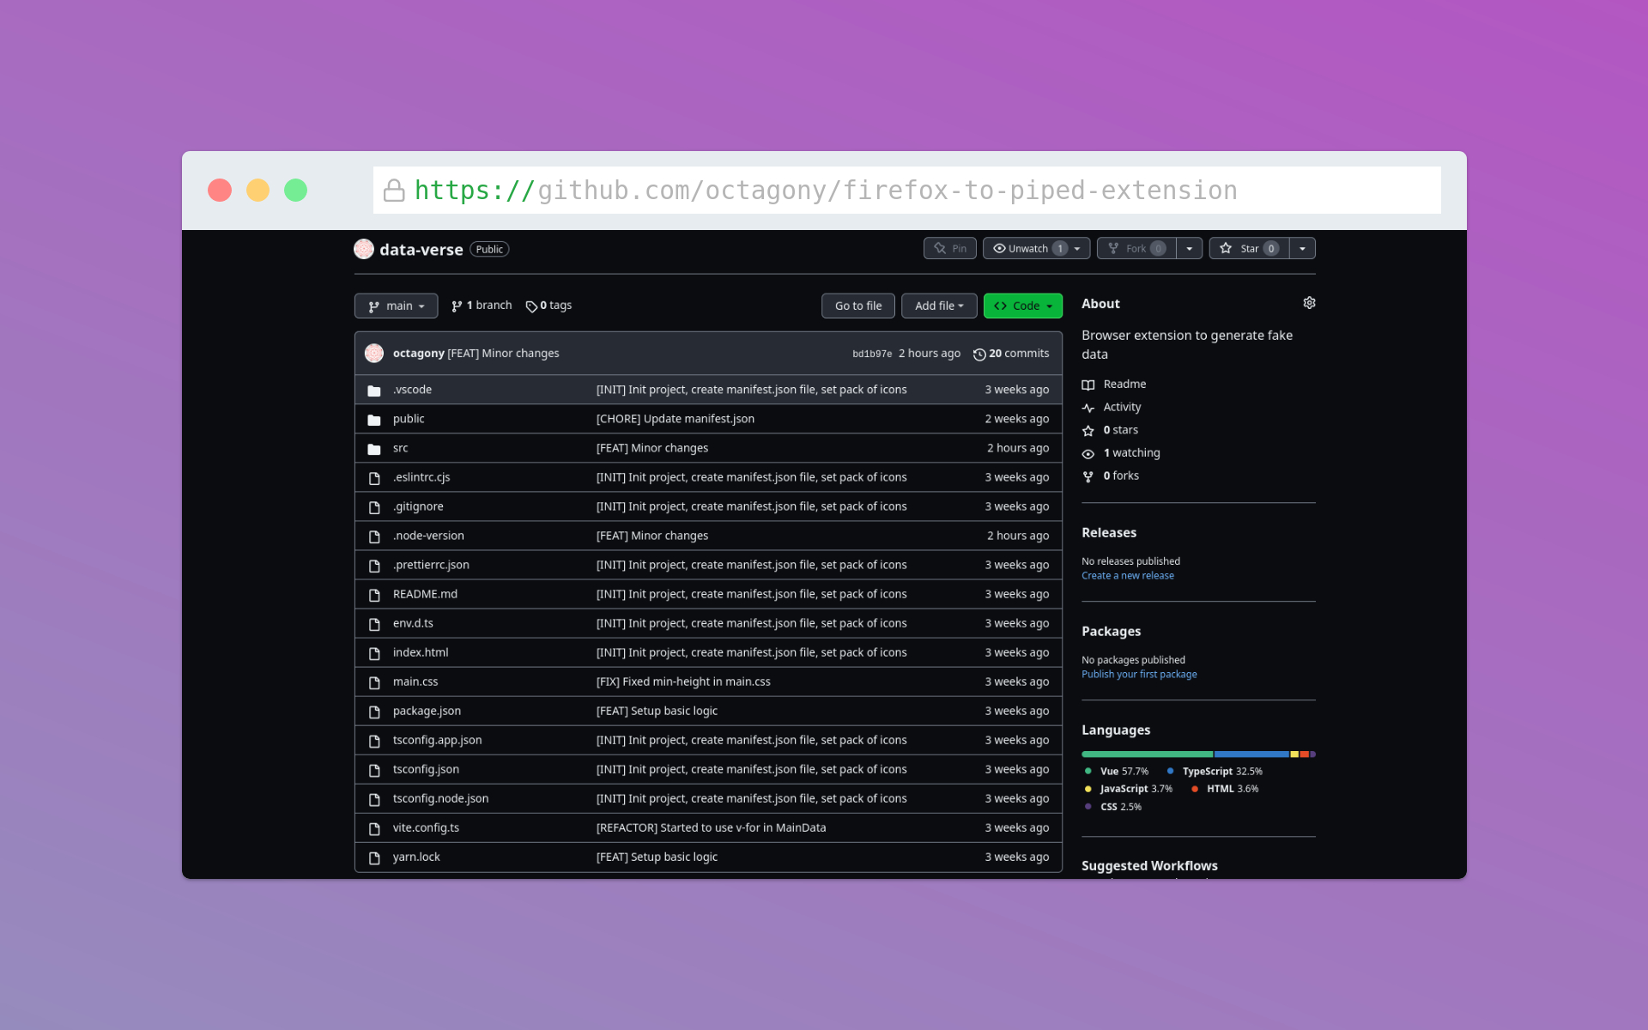The height and width of the screenshot is (1030, 1648).
Task: Open the green Code dropdown
Action: pos(1022,306)
